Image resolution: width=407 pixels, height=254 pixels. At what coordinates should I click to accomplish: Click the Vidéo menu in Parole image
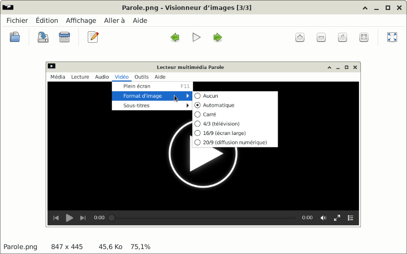(122, 77)
